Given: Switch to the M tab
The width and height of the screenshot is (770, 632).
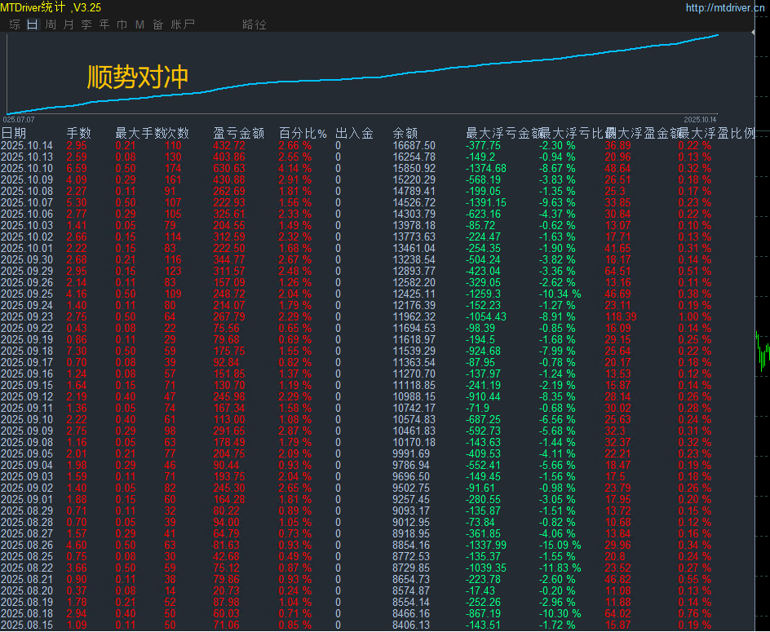Looking at the screenshot, I should [140, 24].
